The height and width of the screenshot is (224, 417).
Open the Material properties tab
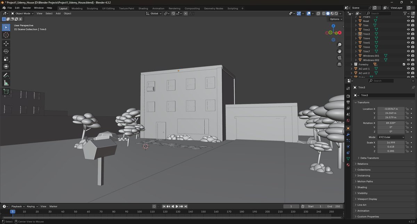pyautogui.click(x=348, y=165)
